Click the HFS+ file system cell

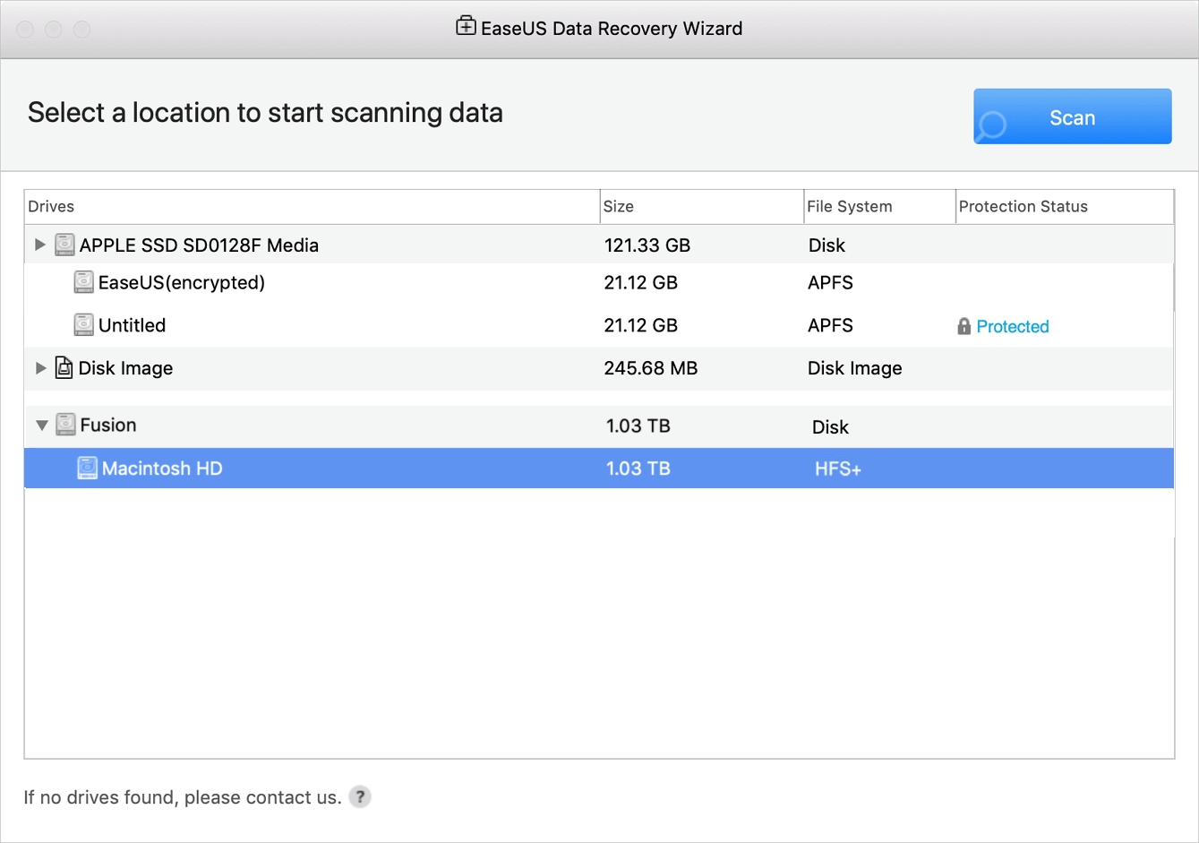tap(837, 469)
